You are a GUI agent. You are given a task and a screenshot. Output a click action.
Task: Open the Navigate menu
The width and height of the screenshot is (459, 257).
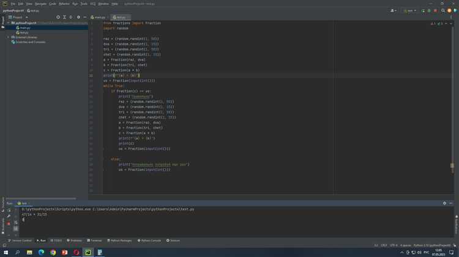coord(40,4)
